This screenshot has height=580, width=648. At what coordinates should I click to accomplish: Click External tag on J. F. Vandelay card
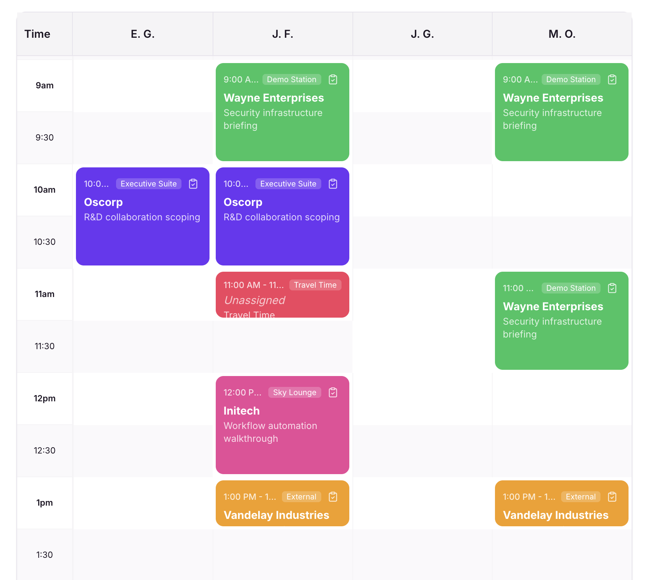click(301, 497)
